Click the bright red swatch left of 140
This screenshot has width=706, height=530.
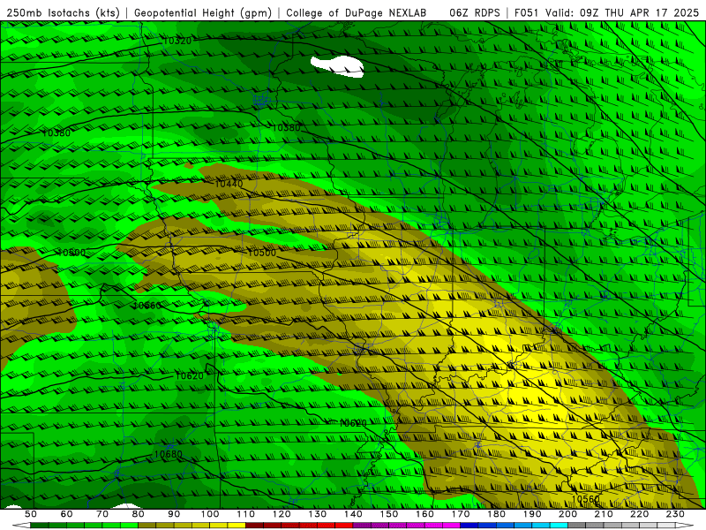pyautogui.click(x=344, y=525)
